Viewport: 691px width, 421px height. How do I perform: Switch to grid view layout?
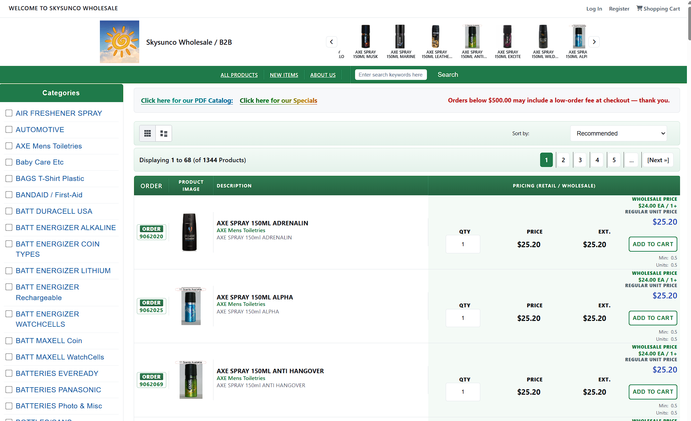click(x=147, y=134)
